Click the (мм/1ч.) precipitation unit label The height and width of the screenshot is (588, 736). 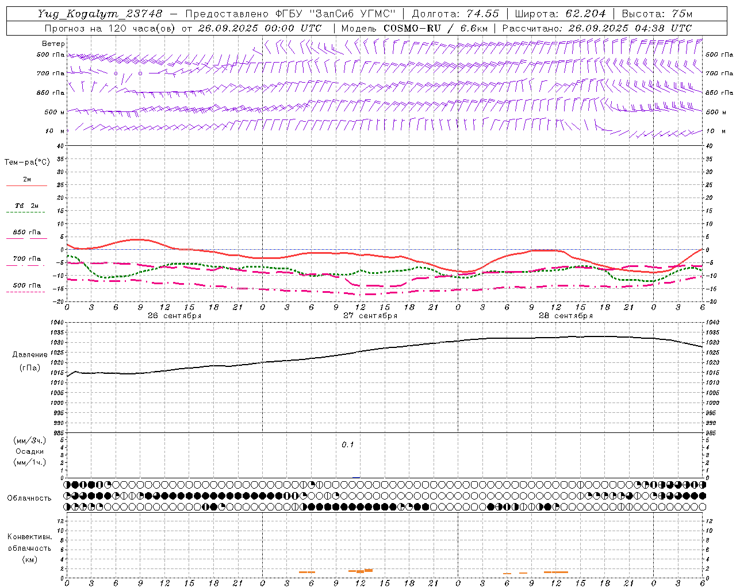coord(30,462)
